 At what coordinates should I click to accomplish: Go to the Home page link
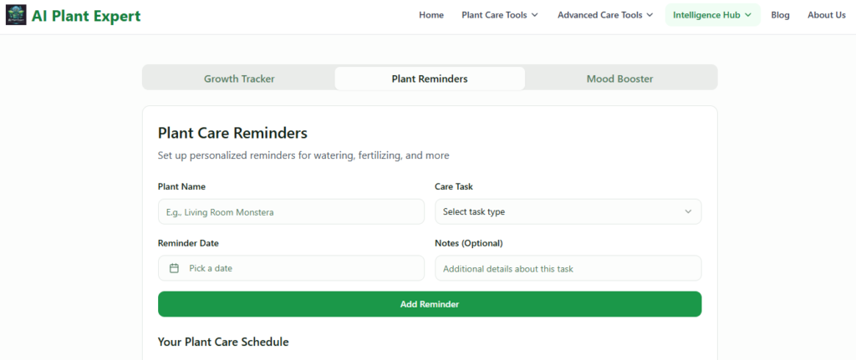(431, 15)
